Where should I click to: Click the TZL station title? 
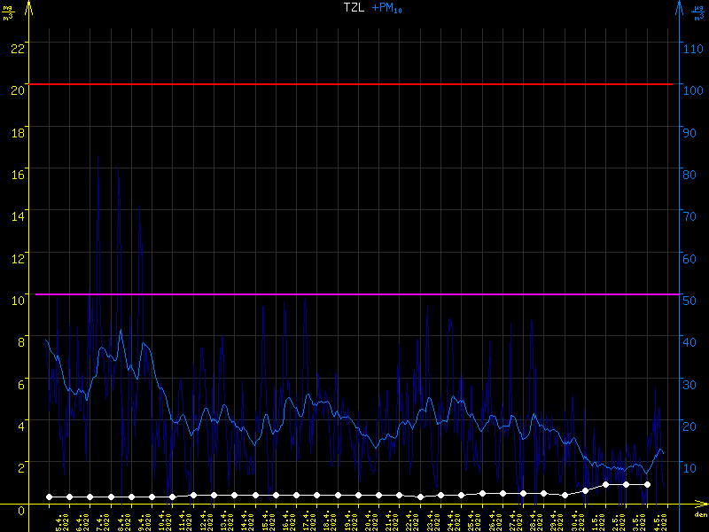353,8
